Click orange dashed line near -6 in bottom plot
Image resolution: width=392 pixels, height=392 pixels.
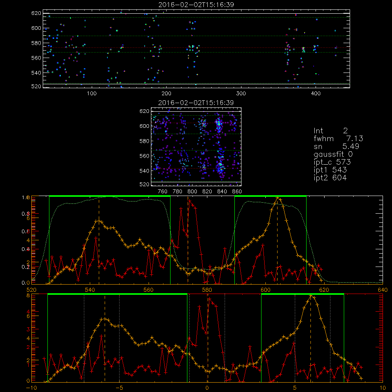point(105,338)
